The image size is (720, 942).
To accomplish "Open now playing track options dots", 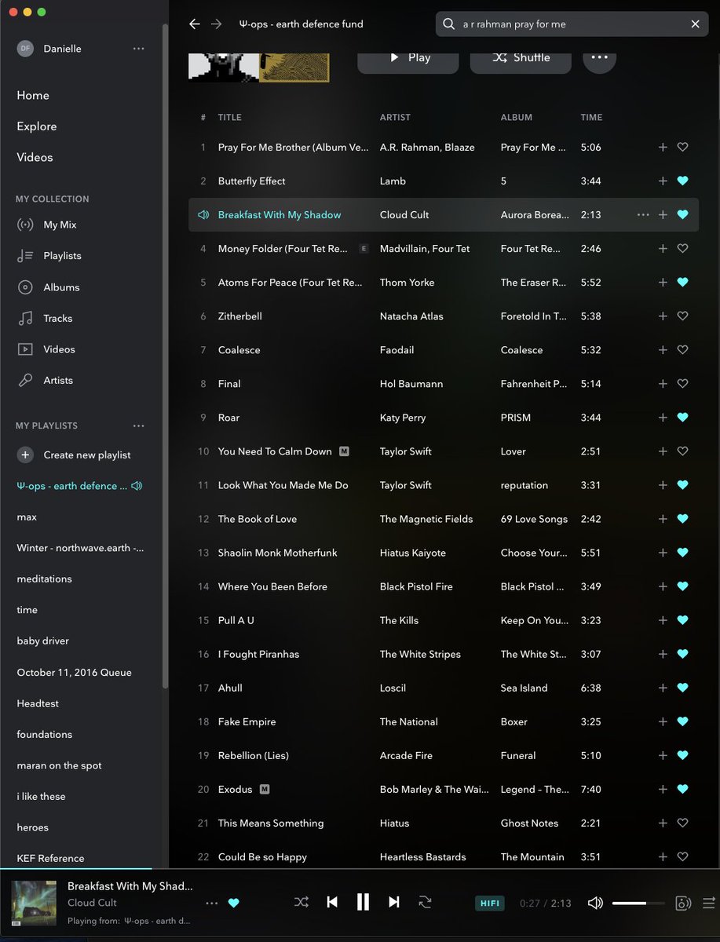I will click(x=211, y=903).
